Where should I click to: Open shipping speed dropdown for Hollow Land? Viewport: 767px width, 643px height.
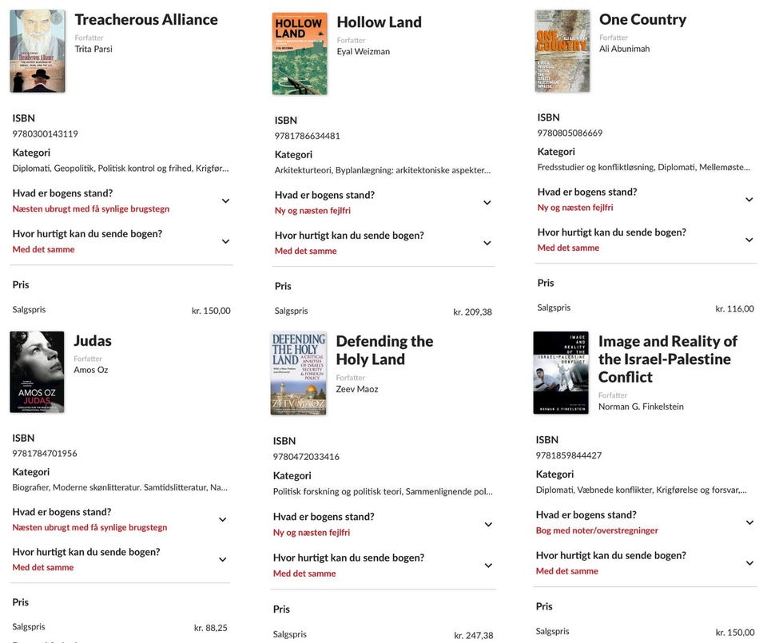(487, 243)
